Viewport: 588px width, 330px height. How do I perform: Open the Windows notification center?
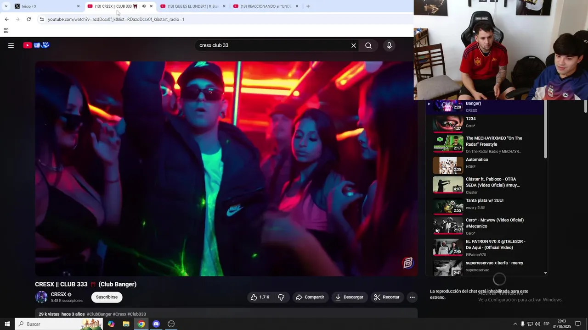[578, 324]
